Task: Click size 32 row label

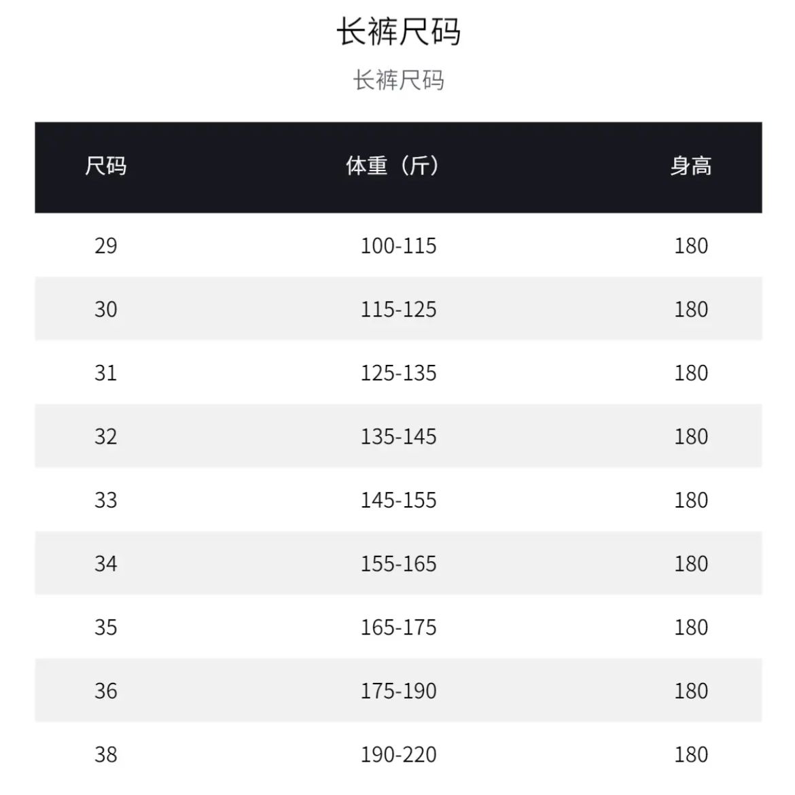Action: (105, 436)
